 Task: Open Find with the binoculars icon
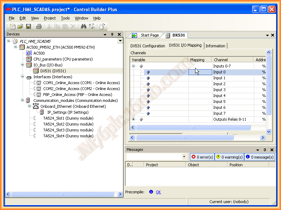point(83,26)
